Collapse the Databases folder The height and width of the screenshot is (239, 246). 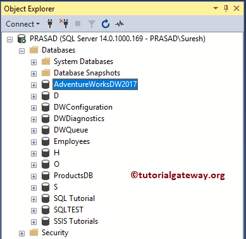(22, 51)
